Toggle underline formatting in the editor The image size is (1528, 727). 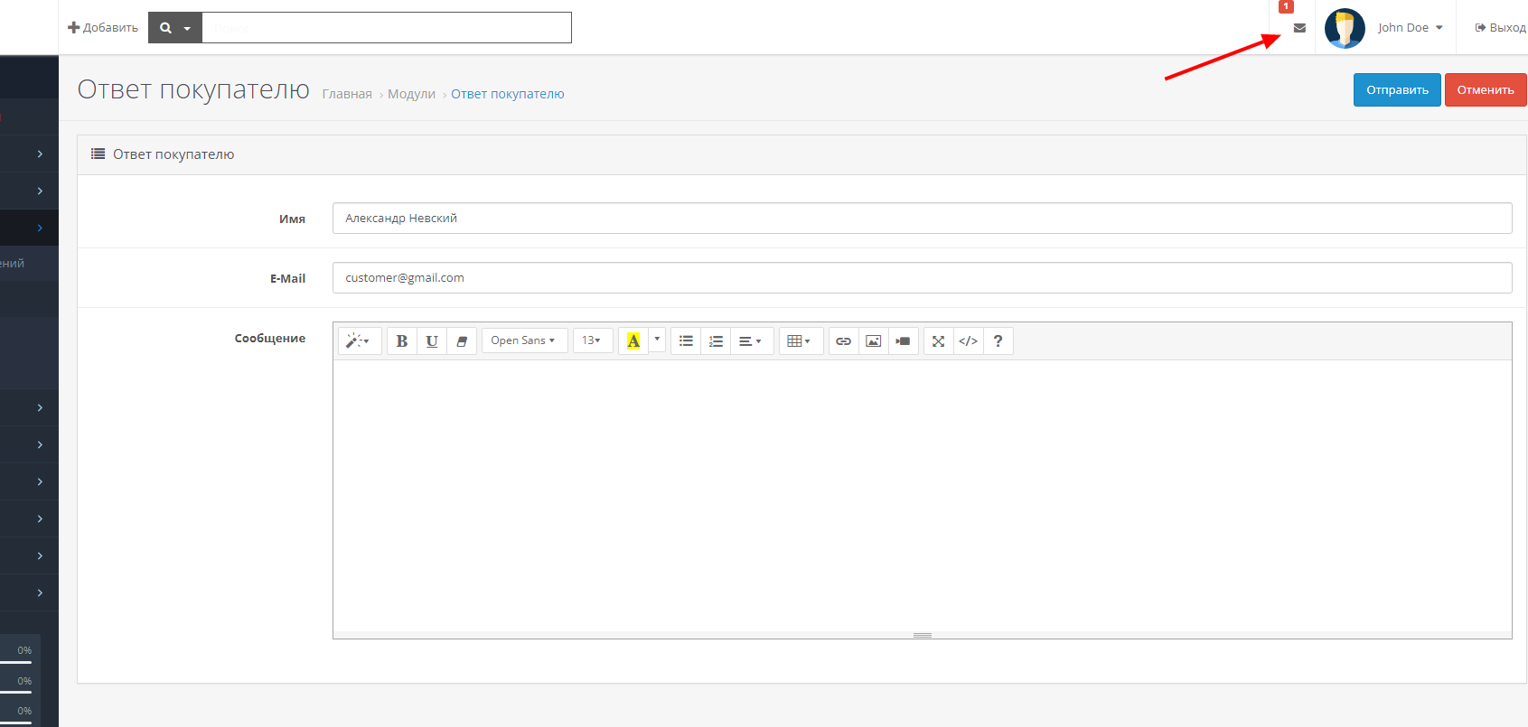pos(432,341)
